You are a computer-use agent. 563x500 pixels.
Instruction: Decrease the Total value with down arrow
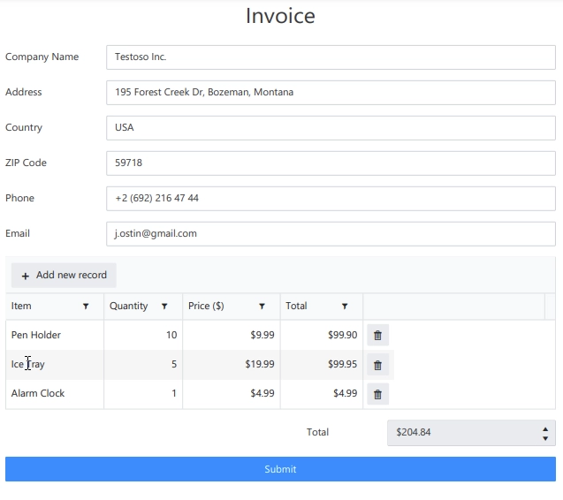point(545,438)
